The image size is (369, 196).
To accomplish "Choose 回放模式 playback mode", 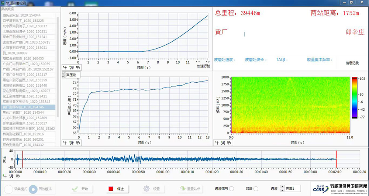I will 34,189.
